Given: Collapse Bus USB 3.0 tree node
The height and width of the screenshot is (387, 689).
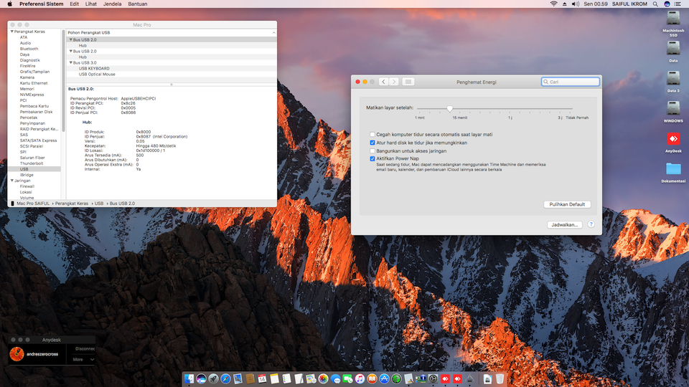Looking at the screenshot, I should [x=71, y=63].
